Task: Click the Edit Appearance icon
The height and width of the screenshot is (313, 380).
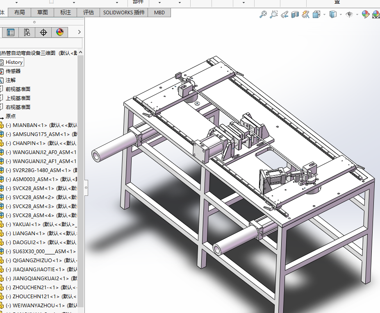Action: 365,14
